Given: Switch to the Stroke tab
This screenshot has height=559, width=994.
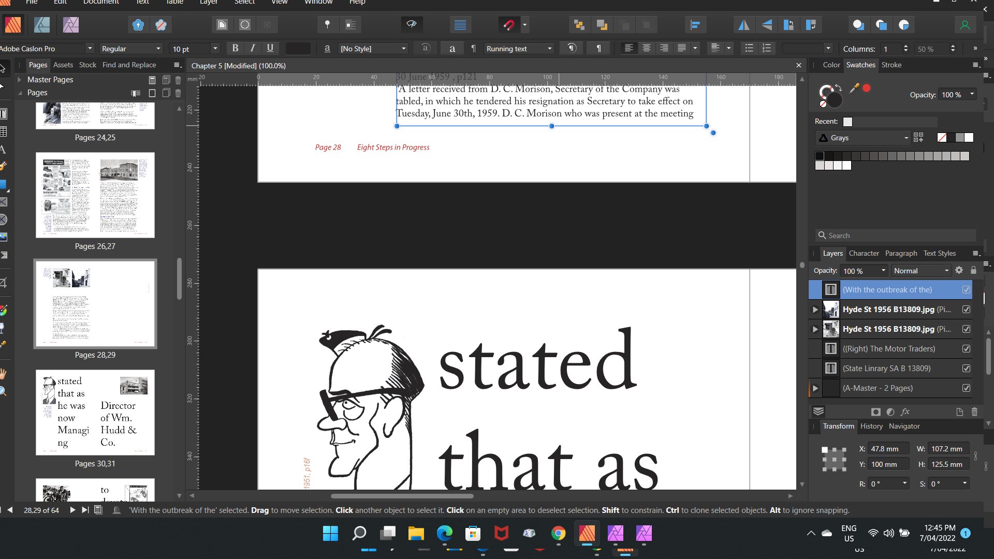Looking at the screenshot, I should (891, 65).
